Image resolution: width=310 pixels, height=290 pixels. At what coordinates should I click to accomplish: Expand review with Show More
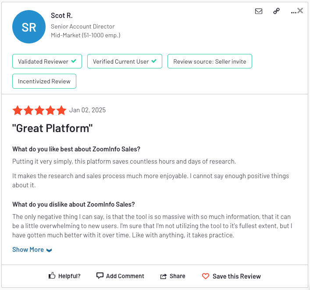[x=32, y=250]
